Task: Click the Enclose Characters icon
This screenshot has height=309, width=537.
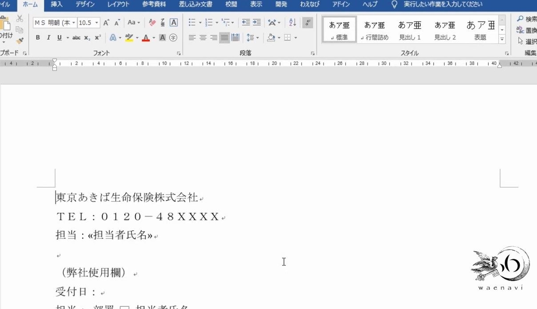Action: pos(172,38)
